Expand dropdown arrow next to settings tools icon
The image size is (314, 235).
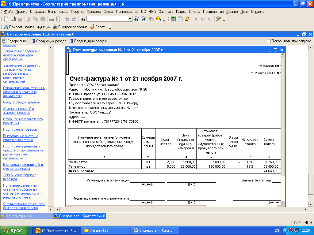click(224, 21)
